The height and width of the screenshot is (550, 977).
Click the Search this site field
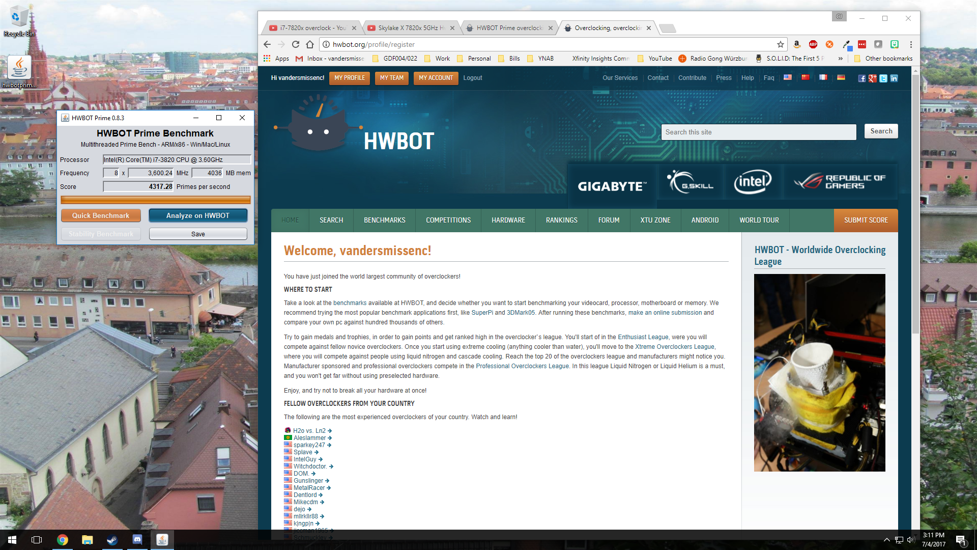[x=759, y=132]
